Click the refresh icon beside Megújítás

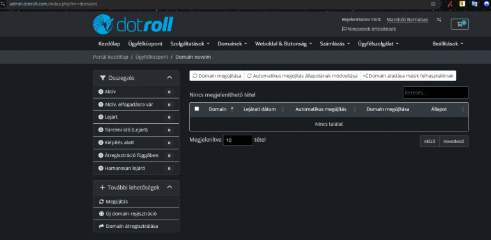pyautogui.click(x=101, y=202)
